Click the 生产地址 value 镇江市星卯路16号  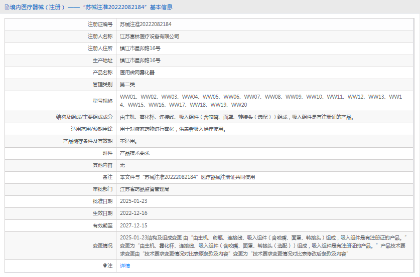140,61
